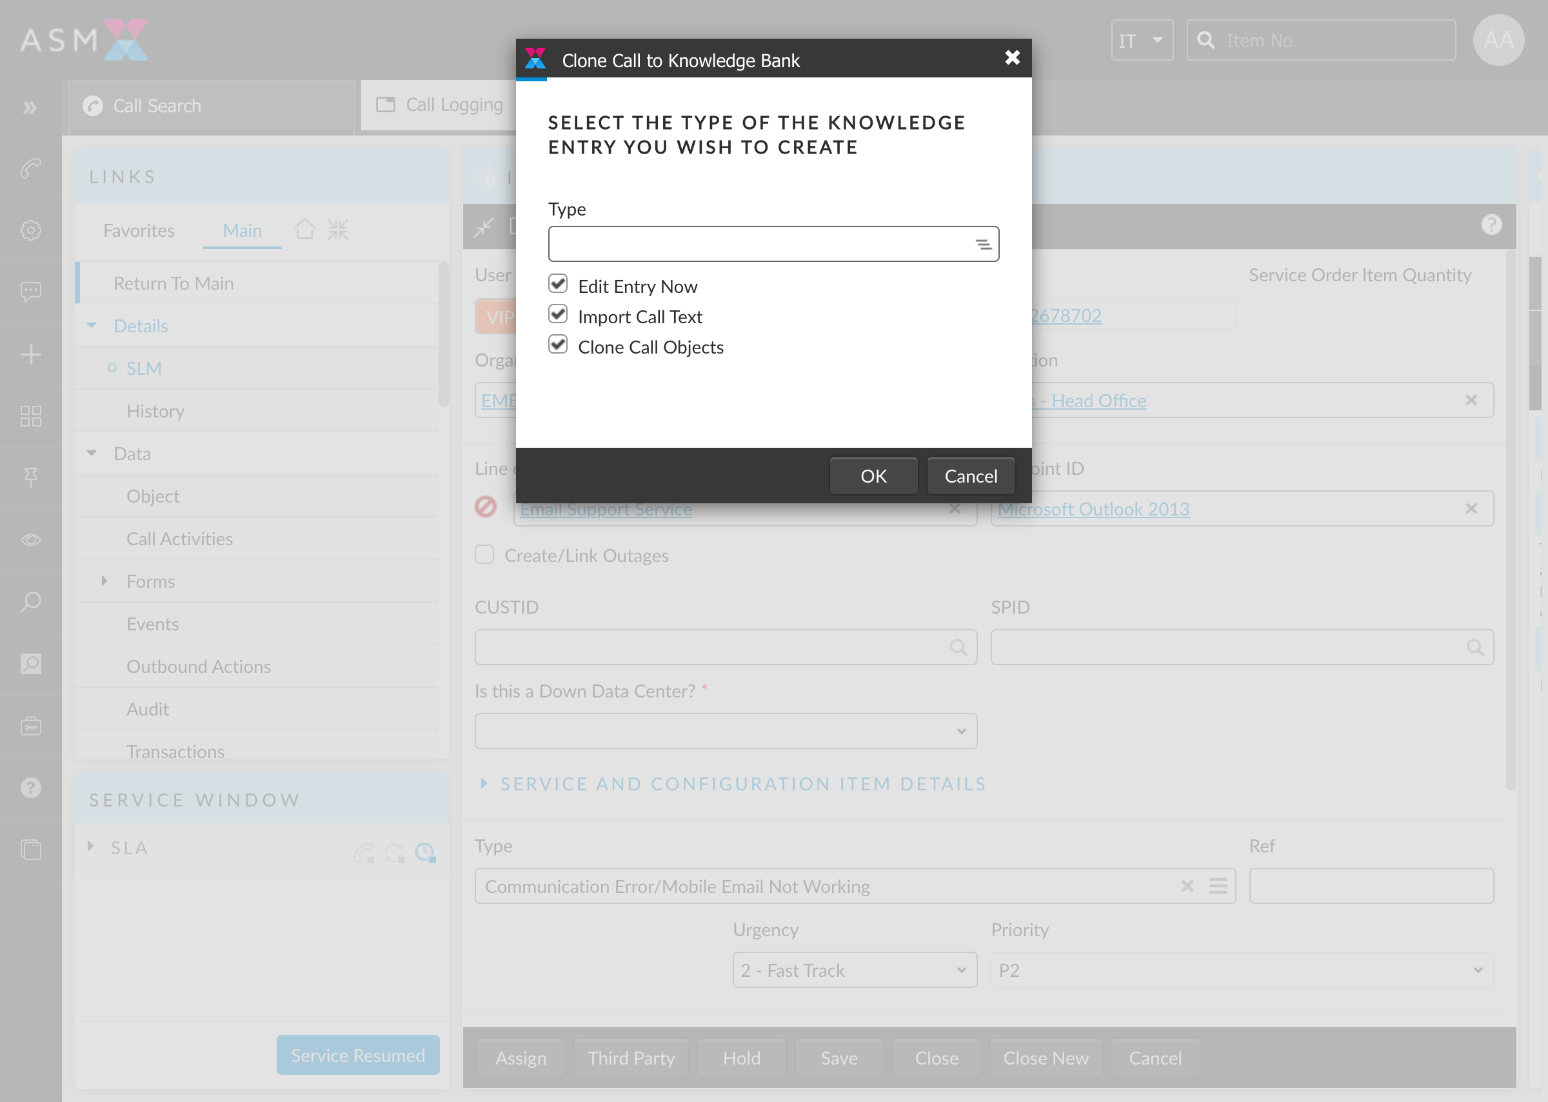Click Cancel to dismiss clone dialog
Viewport: 1548px width, 1102px height.
coord(971,476)
